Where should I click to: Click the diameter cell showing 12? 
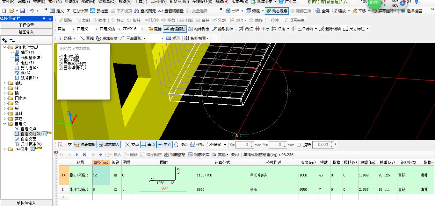tap(101, 175)
